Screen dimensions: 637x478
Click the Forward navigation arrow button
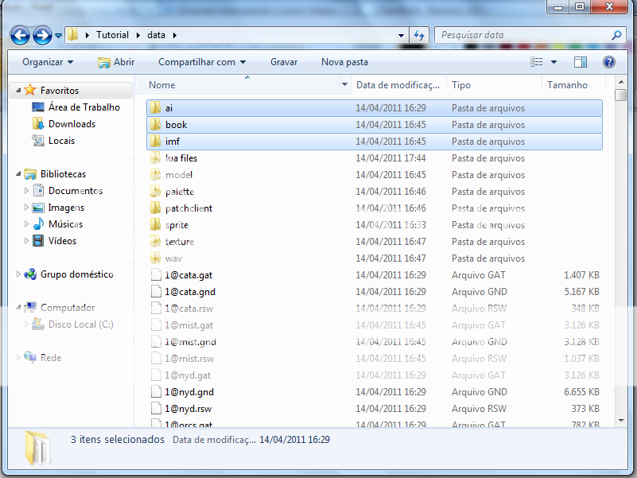click(x=42, y=35)
